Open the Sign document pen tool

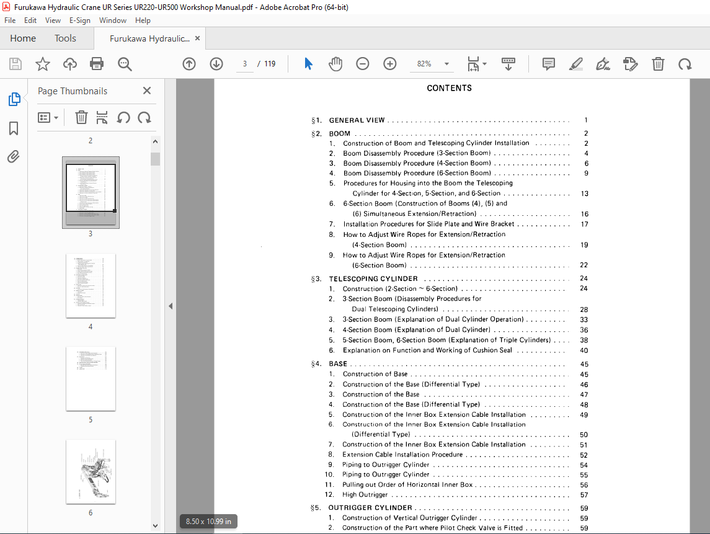pos(603,64)
